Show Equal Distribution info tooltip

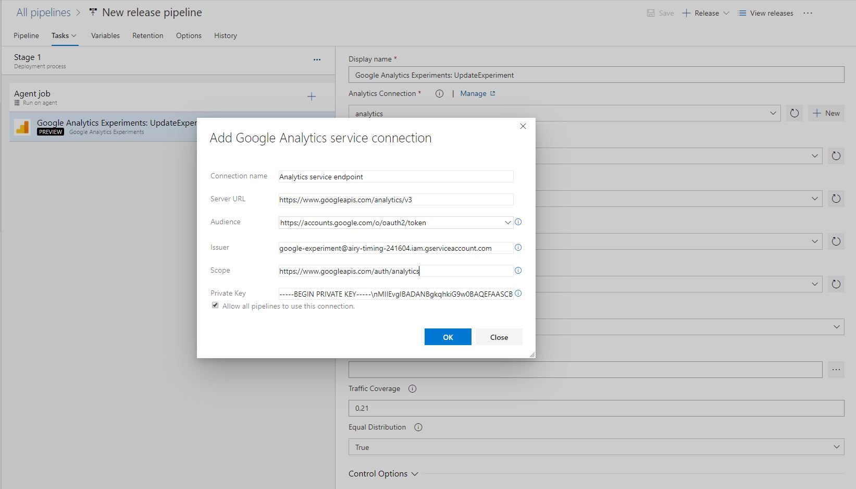418,427
